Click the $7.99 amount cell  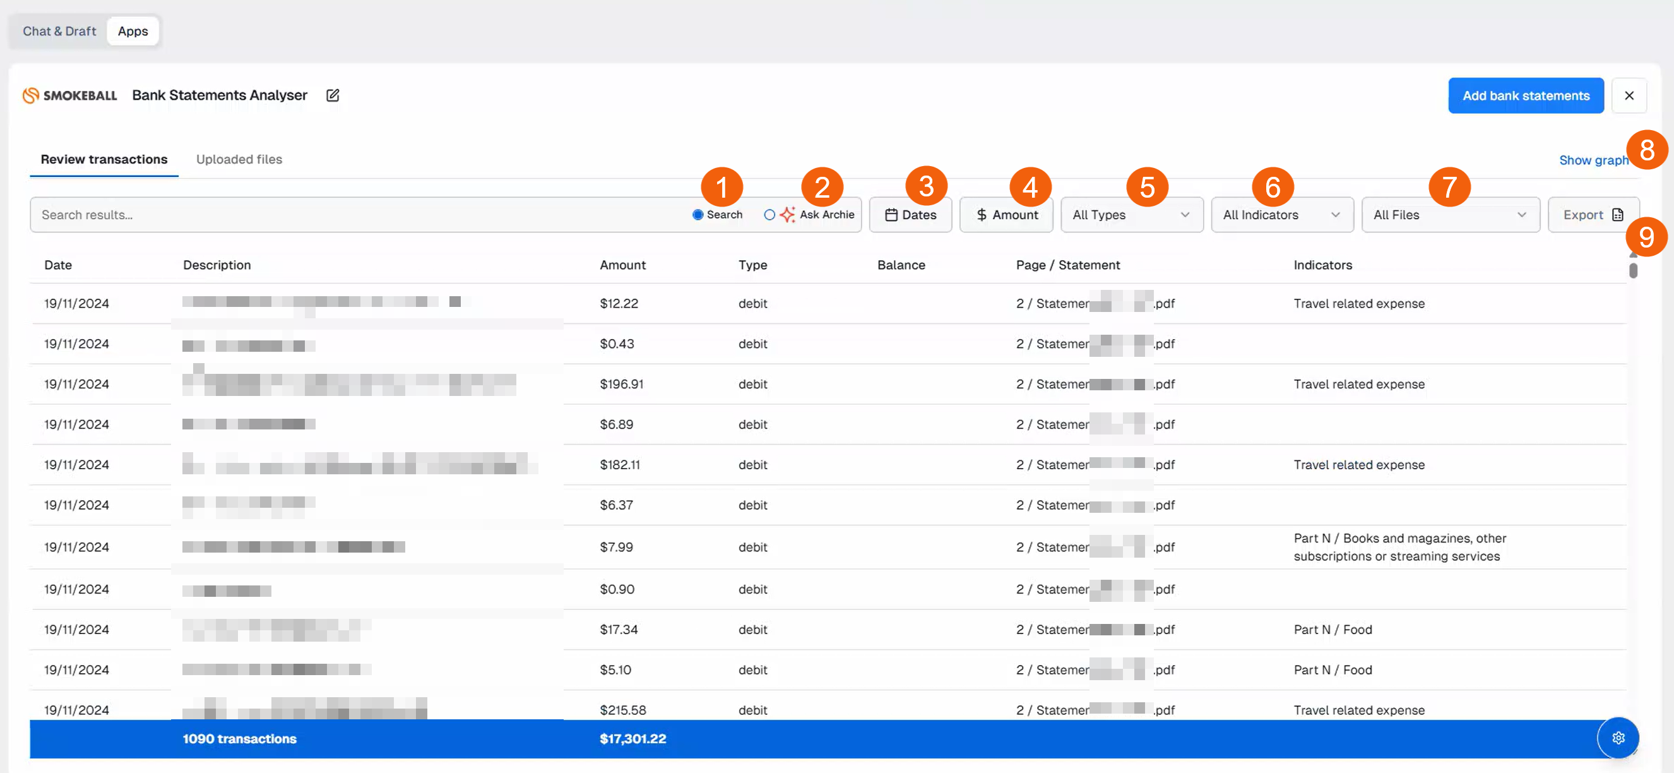coord(616,548)
